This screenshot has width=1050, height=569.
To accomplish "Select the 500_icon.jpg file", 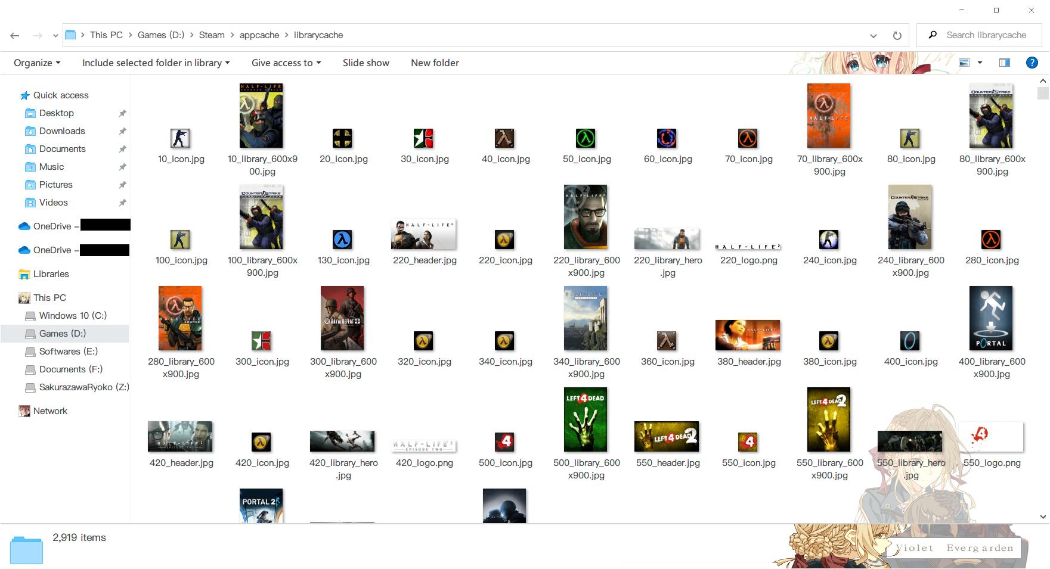I will click(x=504, y=443).
